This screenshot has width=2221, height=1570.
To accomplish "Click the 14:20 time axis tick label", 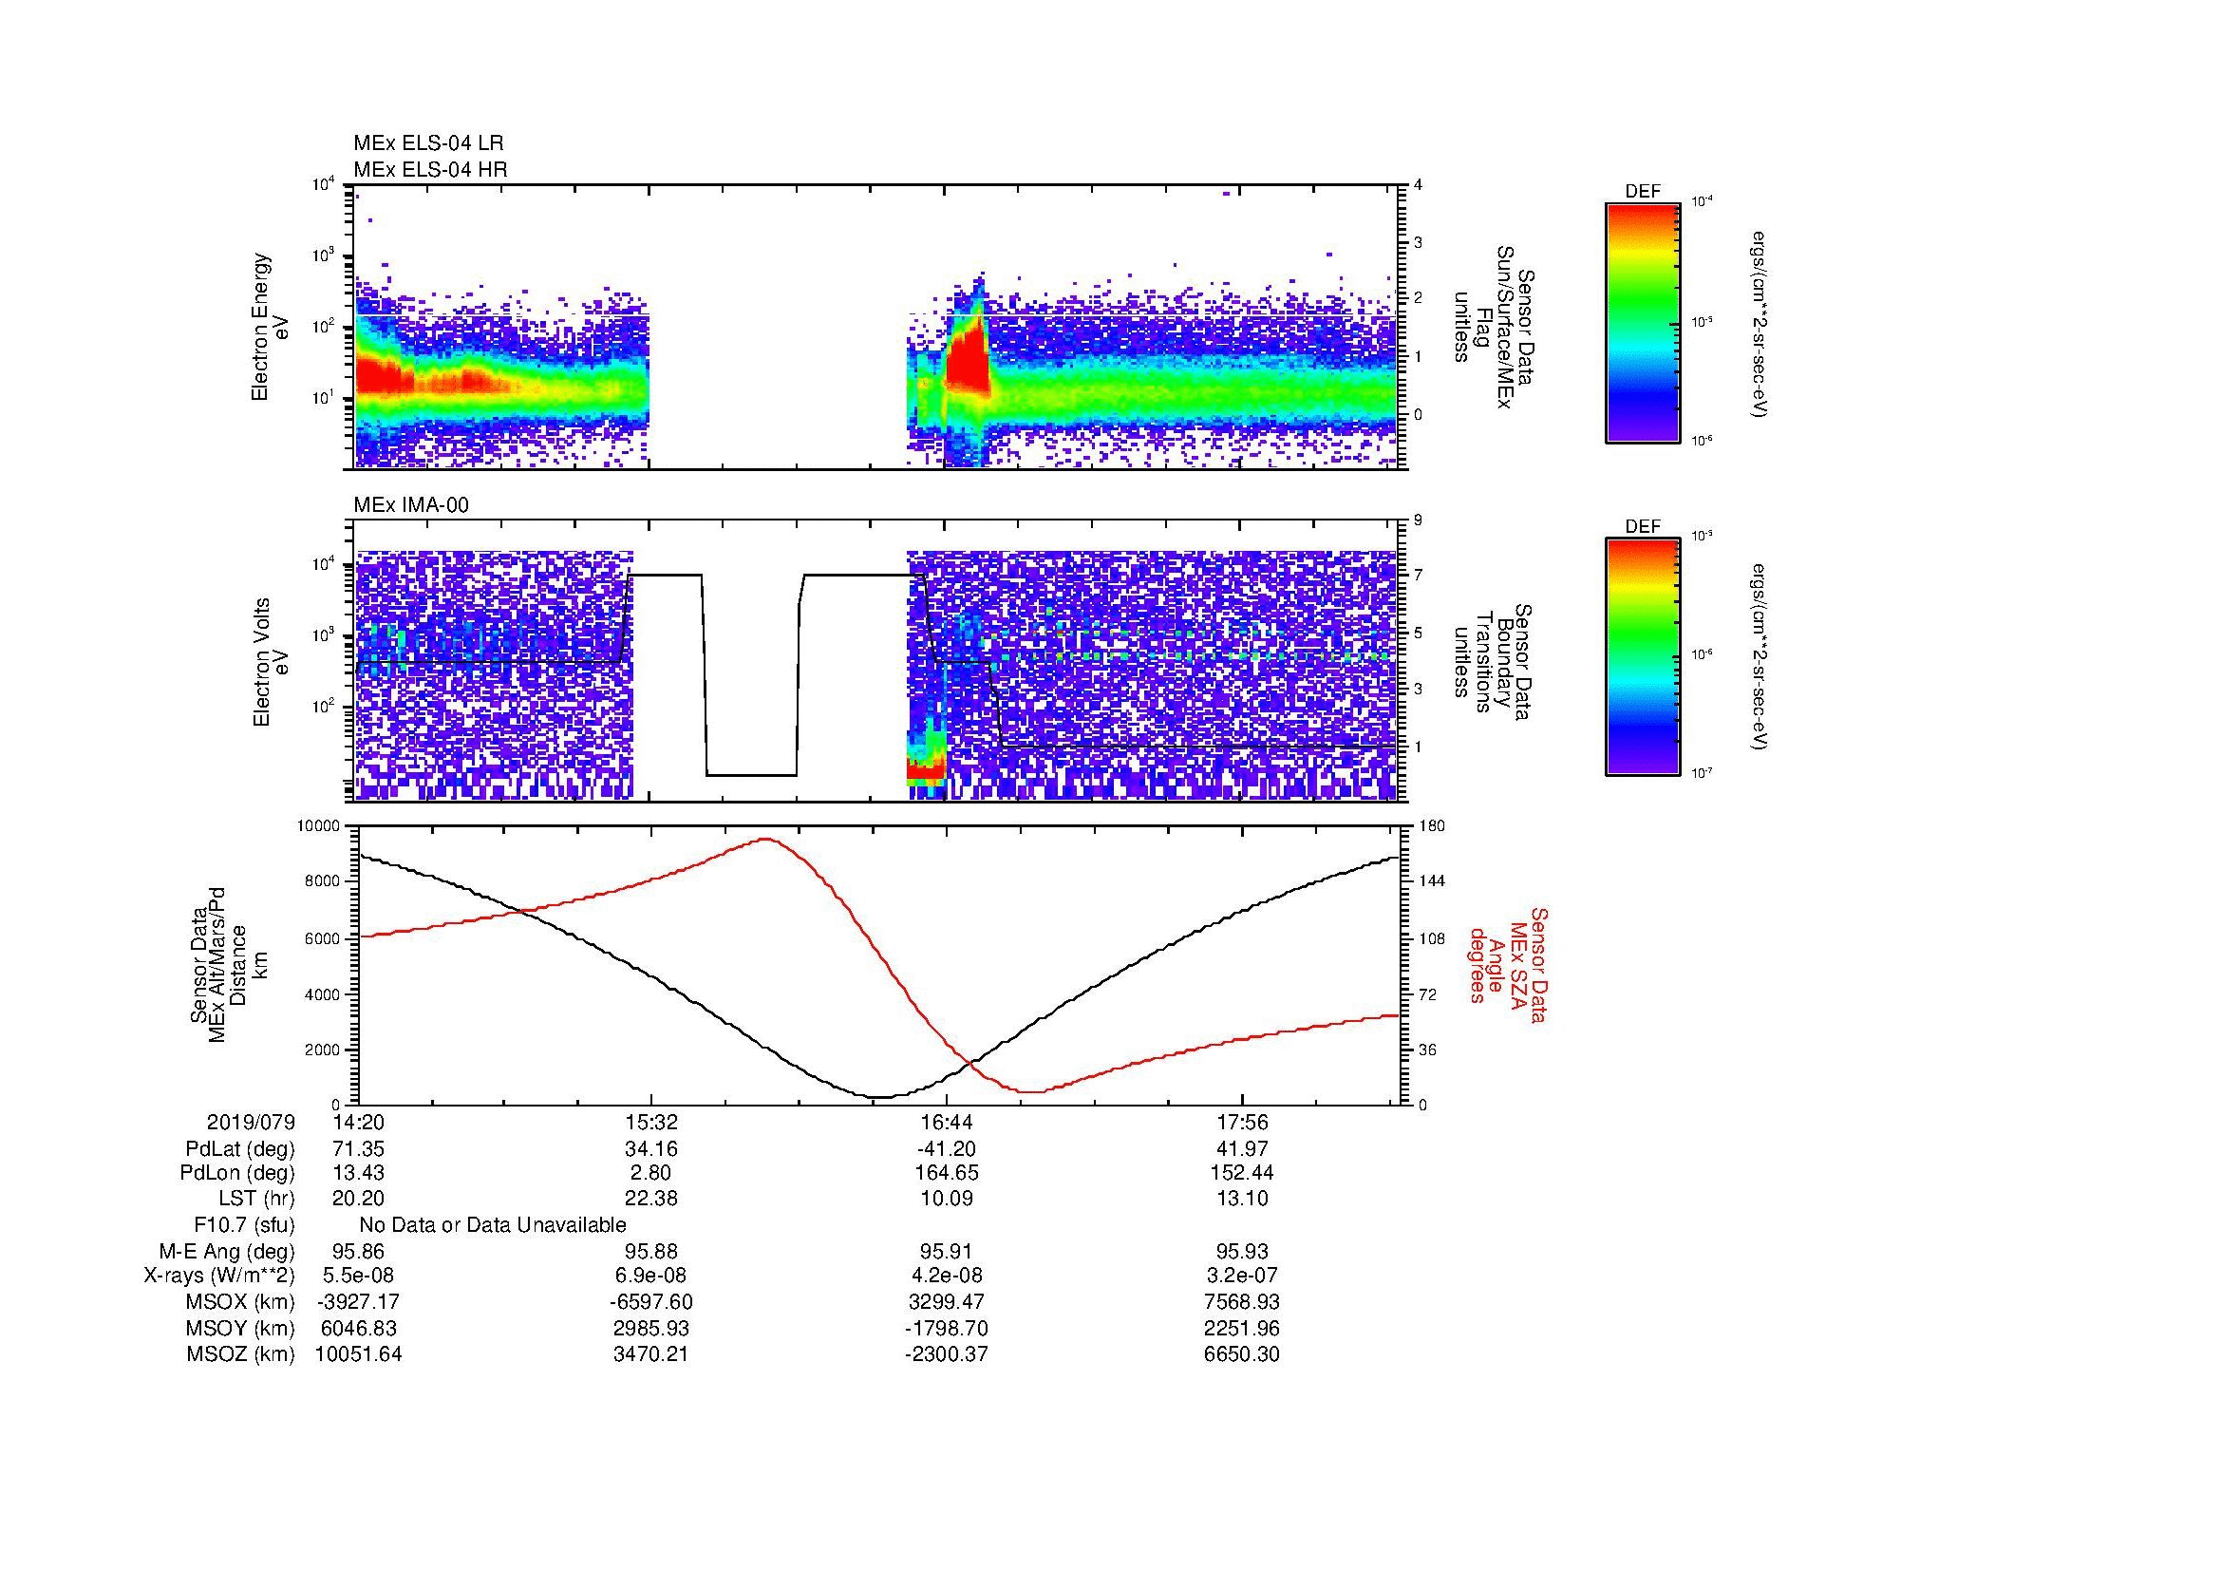I will 358,1123.
